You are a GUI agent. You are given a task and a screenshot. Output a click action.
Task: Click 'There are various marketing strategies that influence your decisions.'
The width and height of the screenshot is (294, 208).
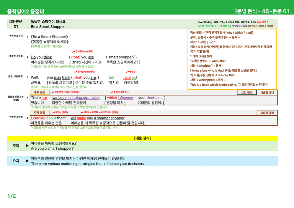88,164
